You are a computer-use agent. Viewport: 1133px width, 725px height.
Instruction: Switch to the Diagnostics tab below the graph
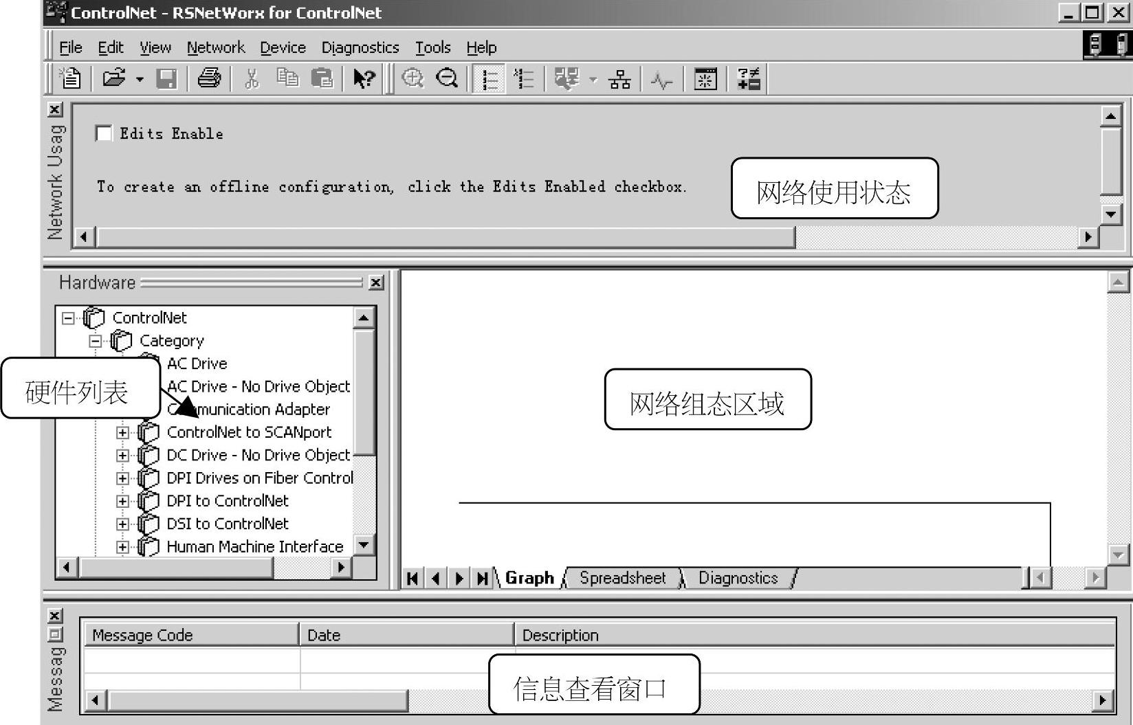point(738,578)
